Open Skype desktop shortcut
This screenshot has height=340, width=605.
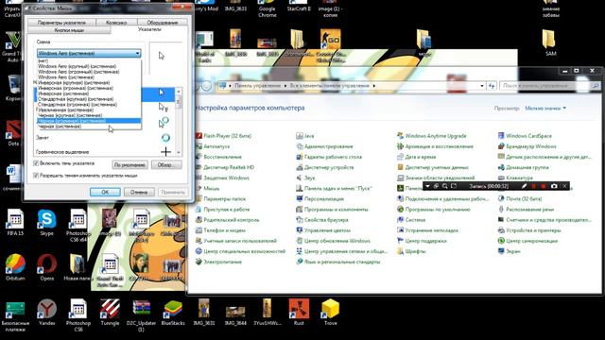click(x=46, y=223)
